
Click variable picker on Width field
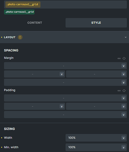coord(124,138)
